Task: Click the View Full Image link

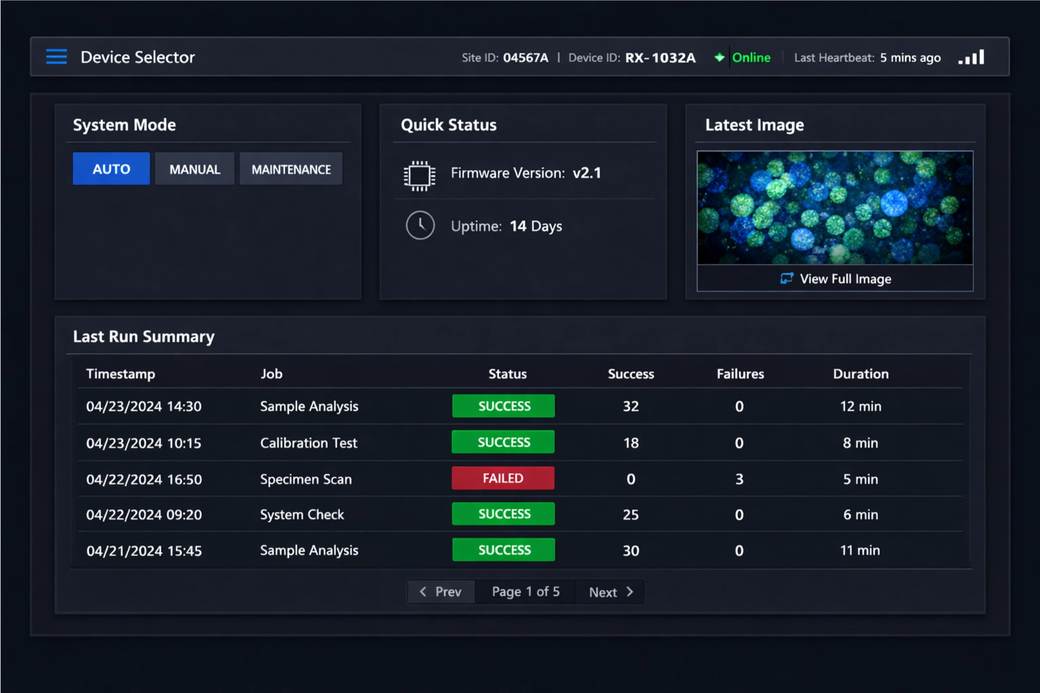Action: point(845,279)
